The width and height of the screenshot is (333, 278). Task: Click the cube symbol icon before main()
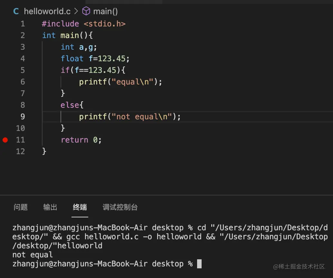point(86,11)
